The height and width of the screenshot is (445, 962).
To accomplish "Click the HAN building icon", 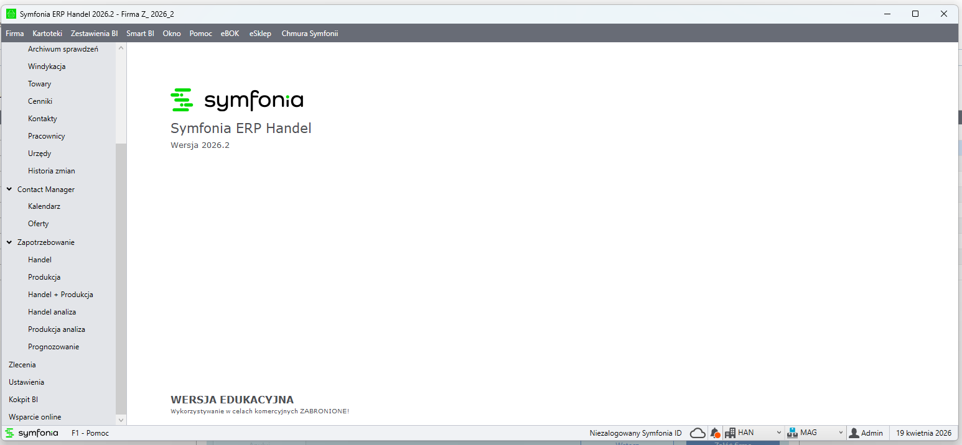I will pos(730,433).
